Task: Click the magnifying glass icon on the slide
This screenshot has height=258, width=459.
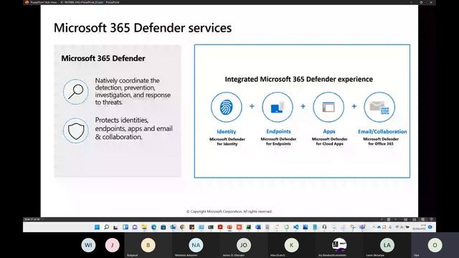Action: point(76,92)
